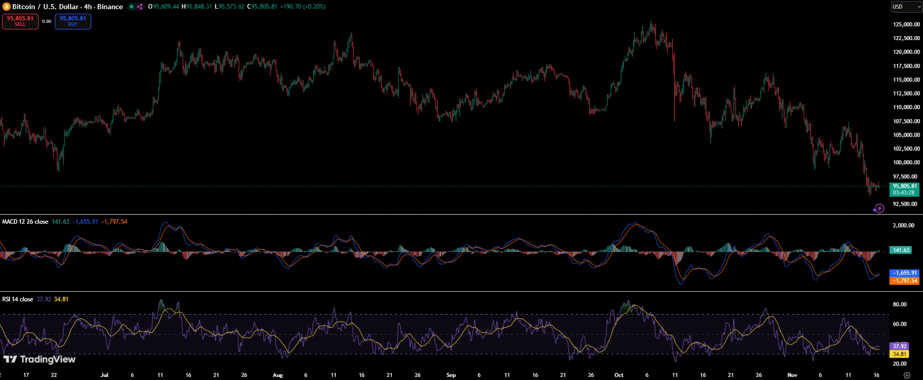Click the purple data-sharing node icon
923x380 pixels.
coord(140,7)
